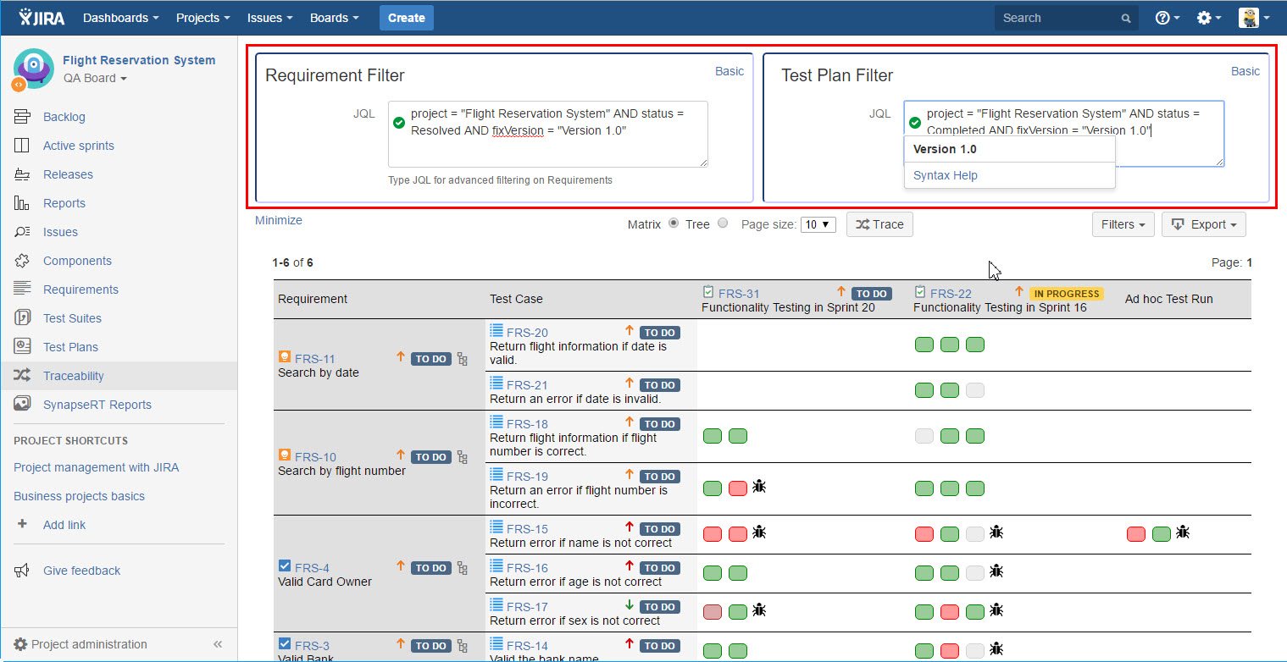The height and width of the screenshot is (662, 1287).
Task: Select the Tree radio button
Action: (x=722, y=223)
